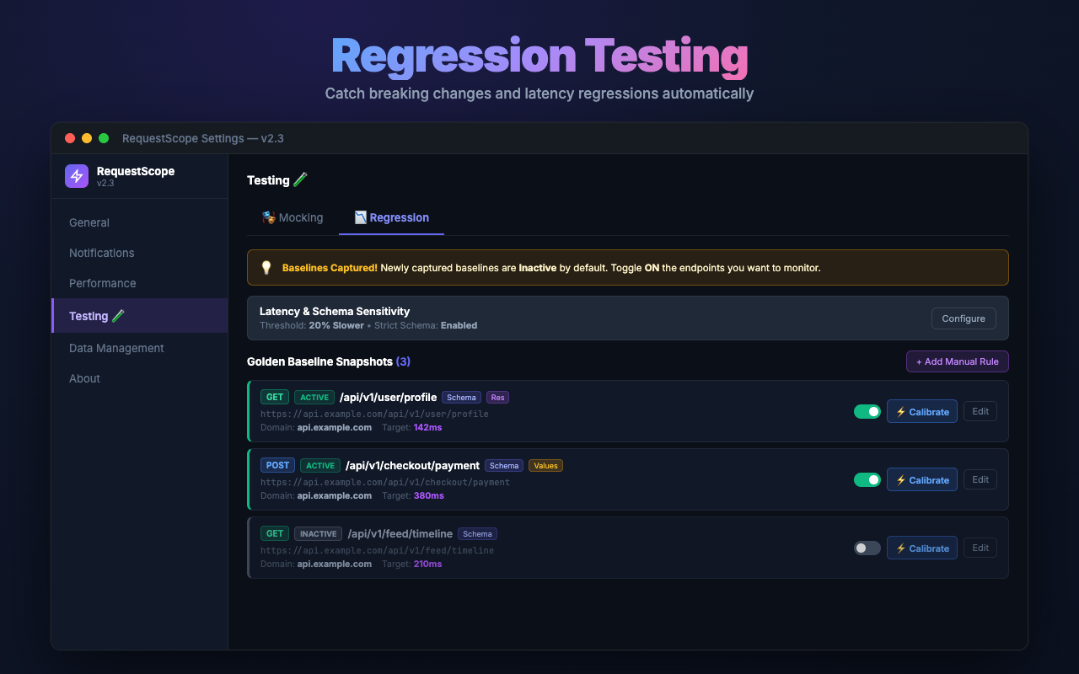Select the Regression tab

click(x=391, y=217)
